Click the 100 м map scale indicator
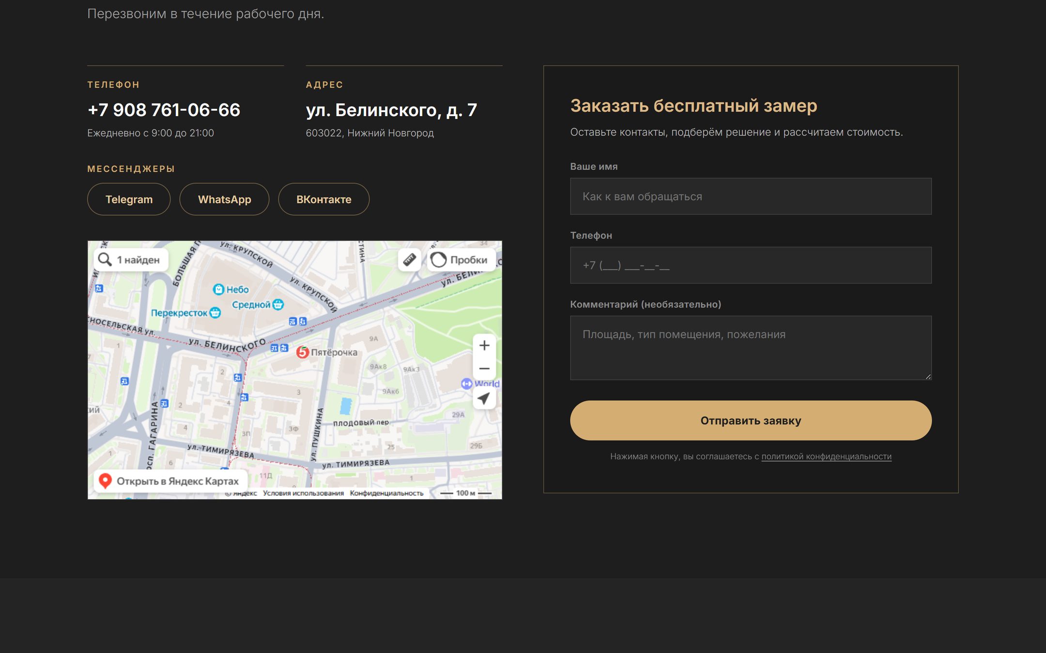Viewport: 1046px width, 653px height. pyautogui.click(x=466, y=493)
